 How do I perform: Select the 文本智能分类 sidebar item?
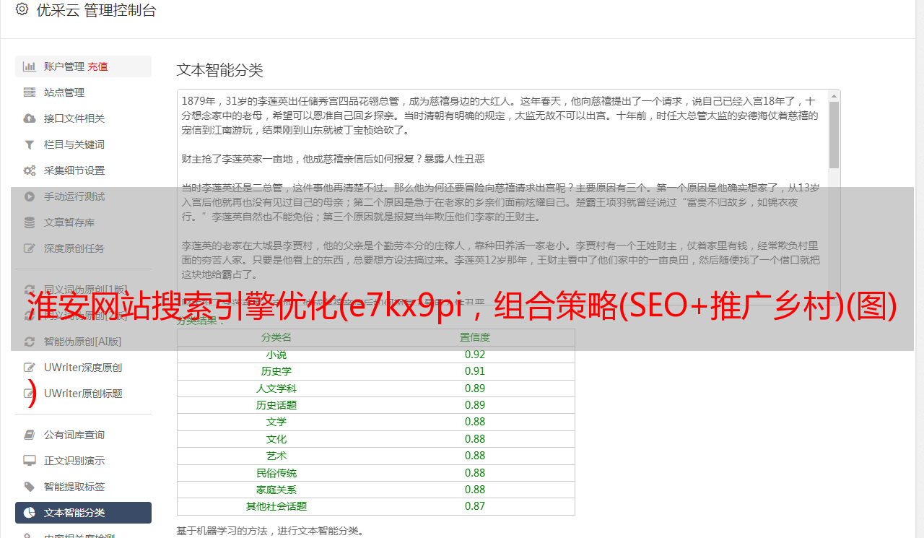[83, 513]
